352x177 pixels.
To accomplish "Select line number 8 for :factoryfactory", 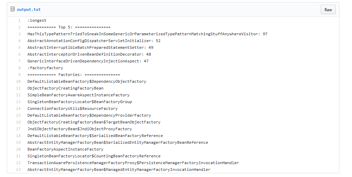I will pyautogui.click(x=20, y=68).
